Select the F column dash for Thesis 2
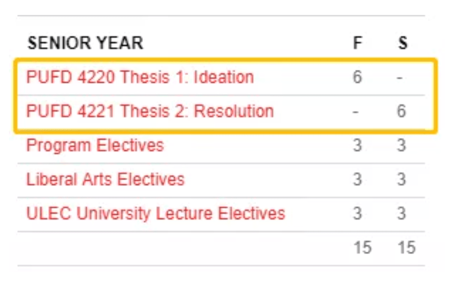This screenshot has height=281, width=452. pyautogui.click(x=355, y=112)
